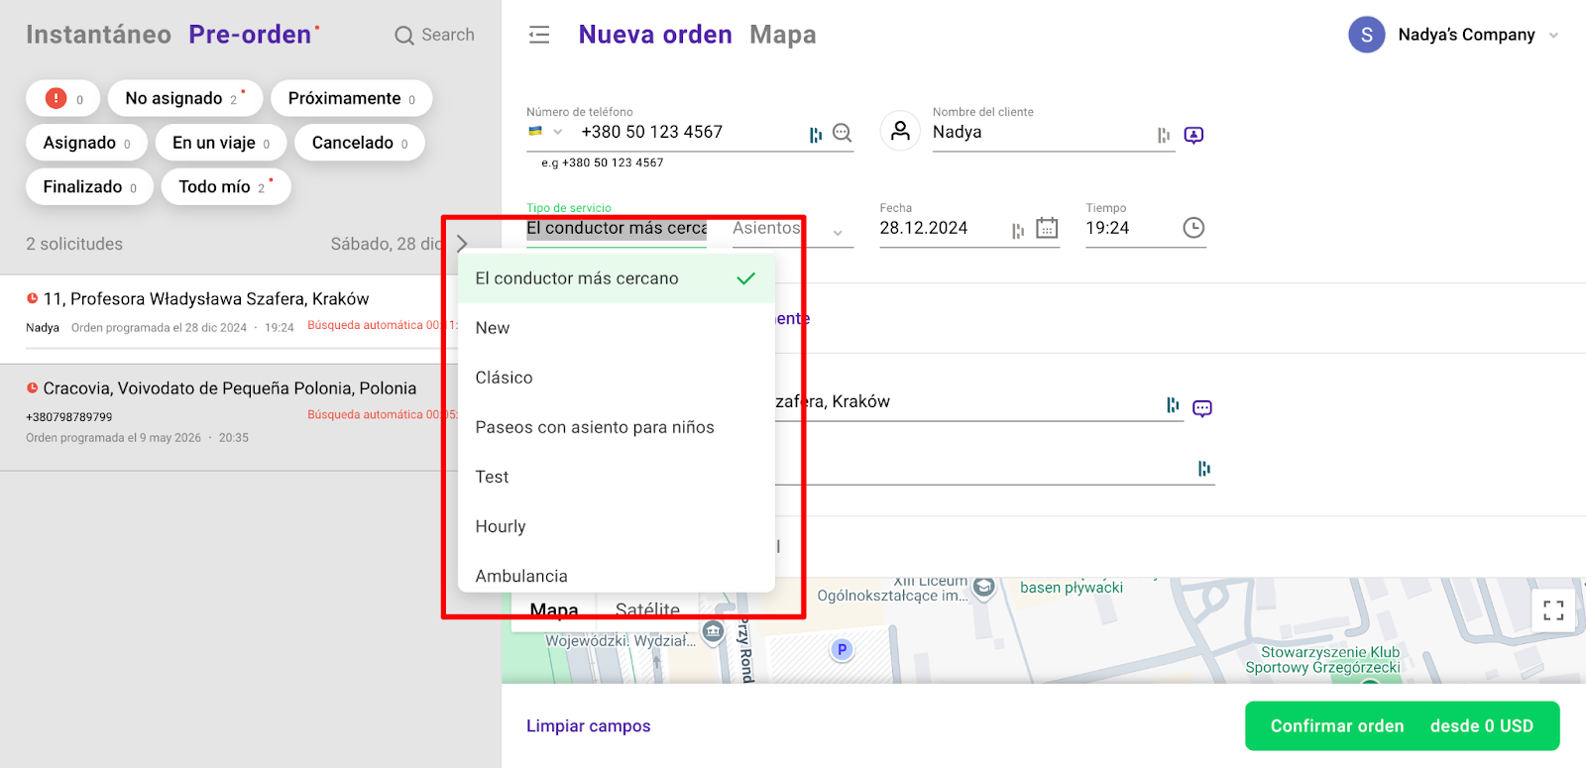Click the history bars icon beside customer name

[x=1164, y=135]
